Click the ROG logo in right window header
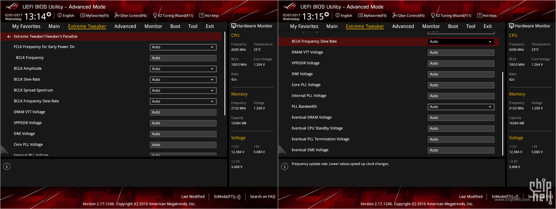This screenshot has width=556, height=209. (290, 6)
